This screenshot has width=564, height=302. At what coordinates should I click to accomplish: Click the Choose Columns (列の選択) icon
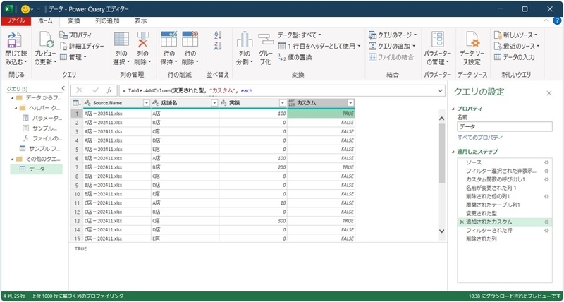pyautogui.click(x=121, y=40)
